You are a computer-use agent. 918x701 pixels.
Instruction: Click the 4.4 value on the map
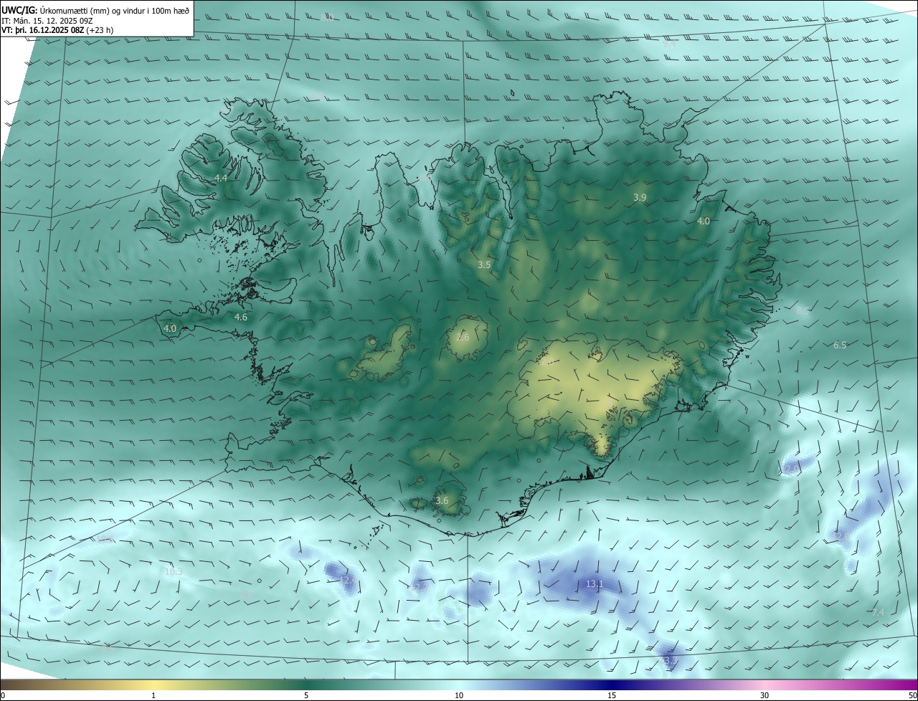pyautogui.click(x=221, y=178)
